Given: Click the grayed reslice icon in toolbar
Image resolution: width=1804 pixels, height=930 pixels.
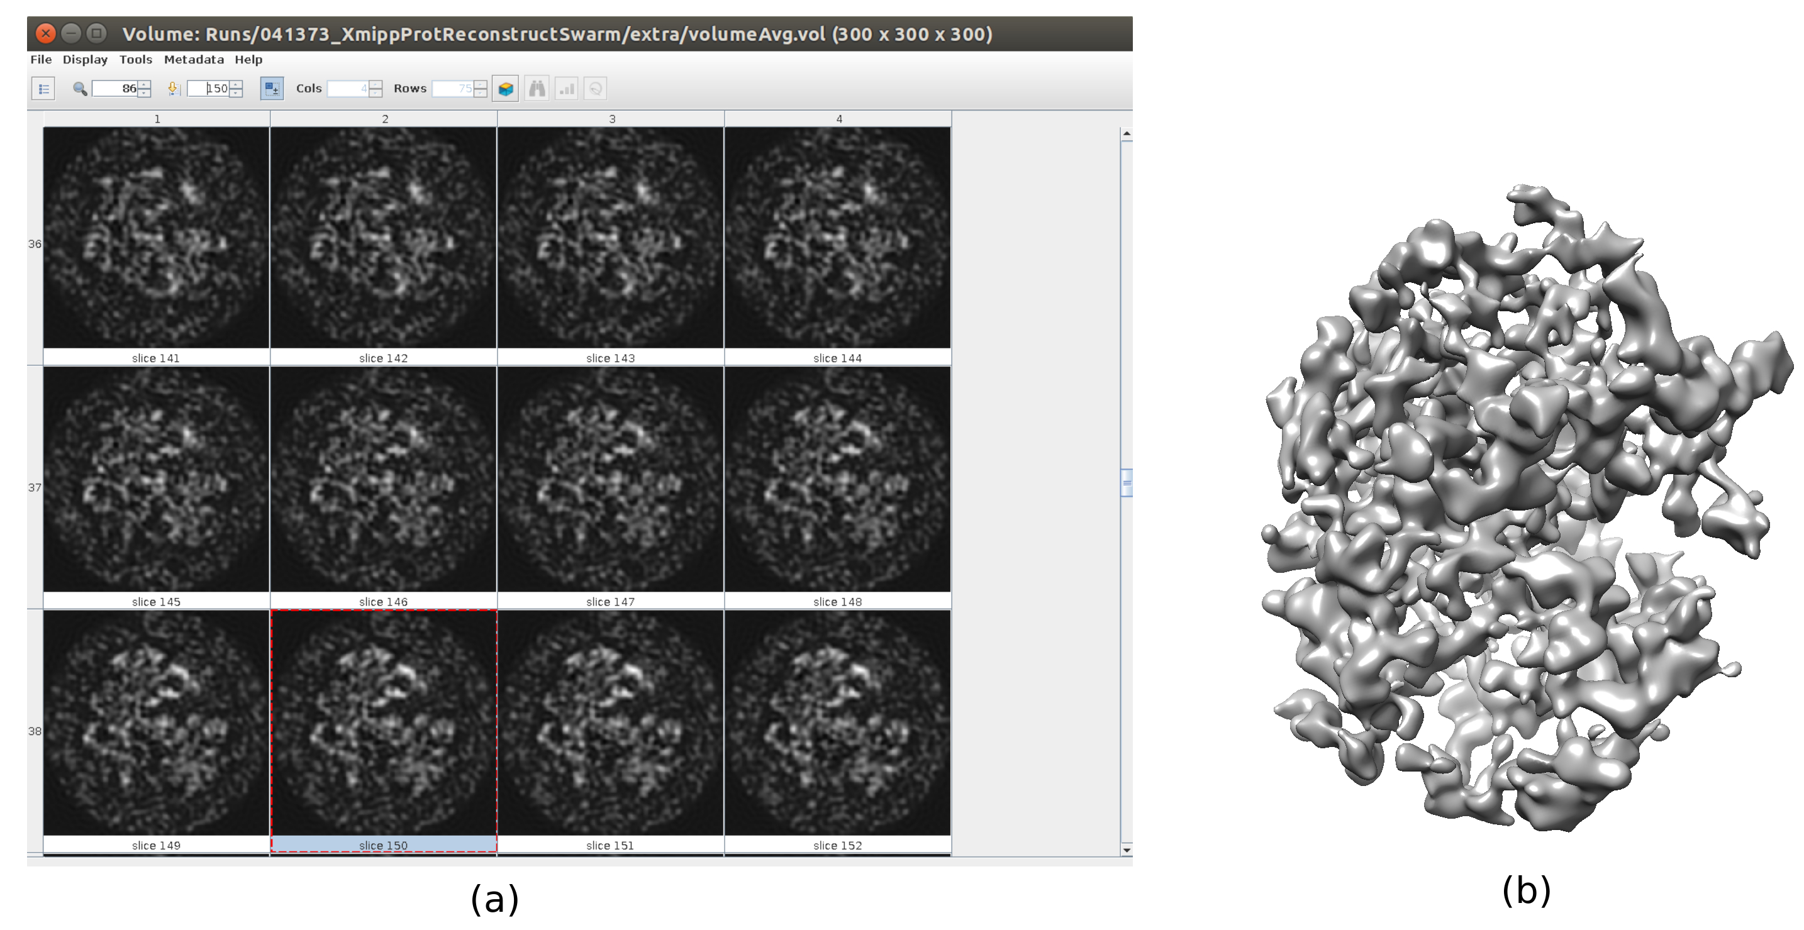Looking at the screenshot, I should (595, 89).
